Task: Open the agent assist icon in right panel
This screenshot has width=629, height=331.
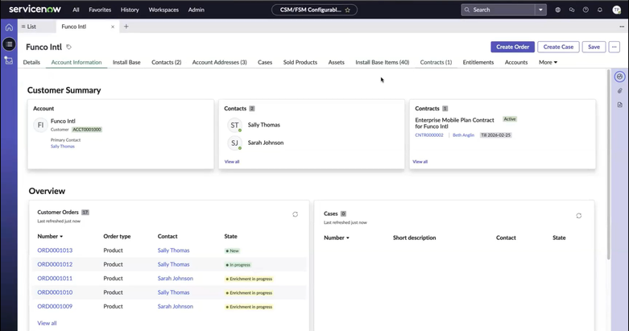Action: click(620, 77)
